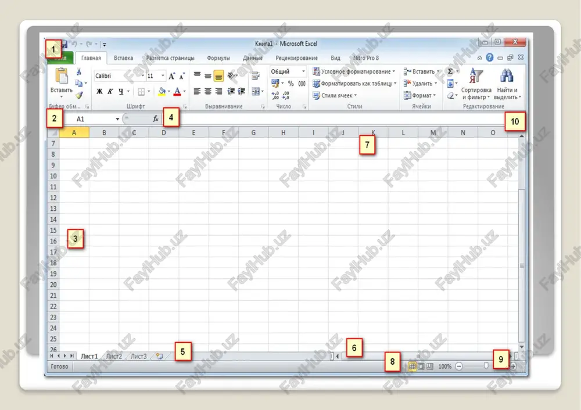Select sheet tab Лист2
The height and width of the screenshot is (410, 581).
[x=114, y=356]
